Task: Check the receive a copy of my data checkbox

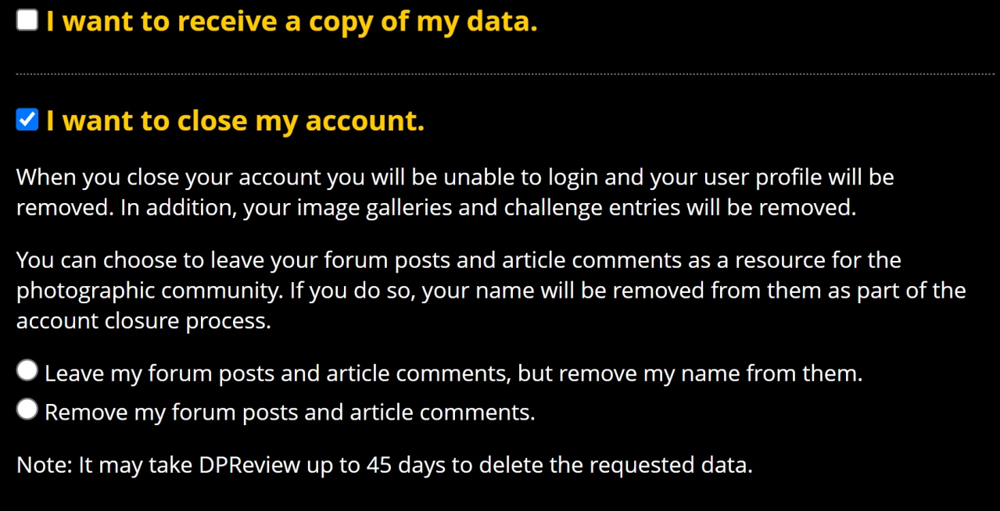Action: click(x=27, y=21)
